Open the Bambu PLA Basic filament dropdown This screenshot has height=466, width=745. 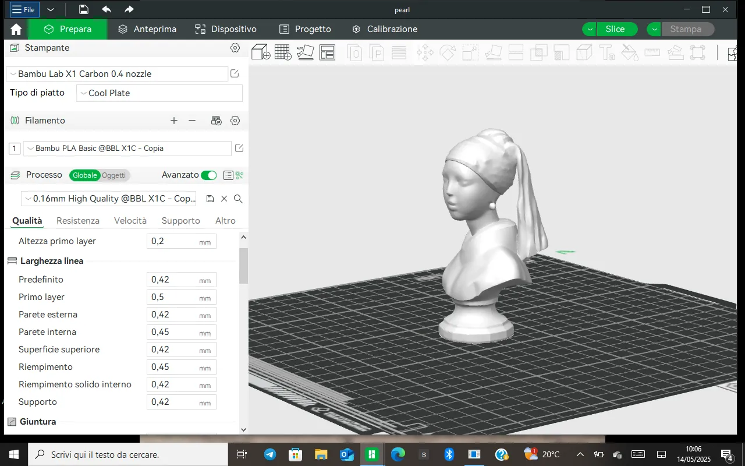click(127, 149)
